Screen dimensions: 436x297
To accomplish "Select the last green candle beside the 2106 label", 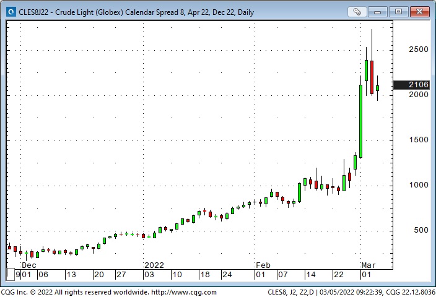I will (x=377, y=88).
